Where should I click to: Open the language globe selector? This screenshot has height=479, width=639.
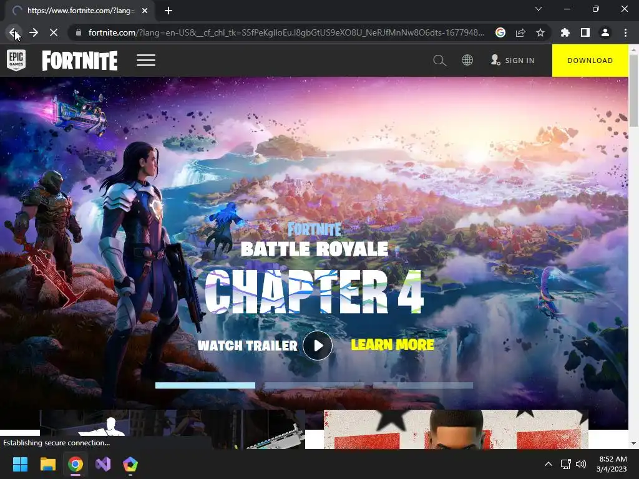467,60
